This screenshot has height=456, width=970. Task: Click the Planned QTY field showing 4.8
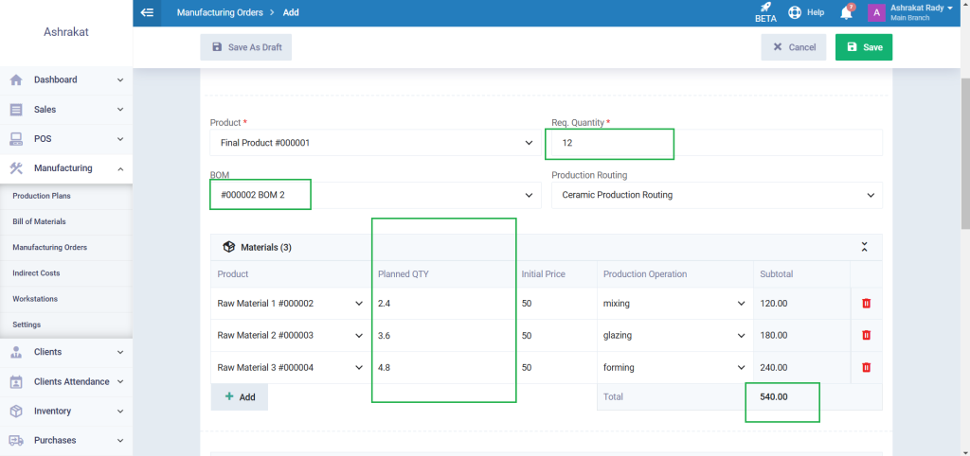coord(443,368)
